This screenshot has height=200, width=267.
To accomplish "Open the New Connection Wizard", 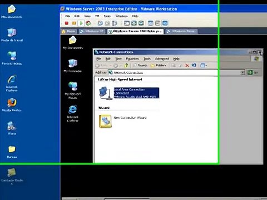I will (x=123, y=121).
